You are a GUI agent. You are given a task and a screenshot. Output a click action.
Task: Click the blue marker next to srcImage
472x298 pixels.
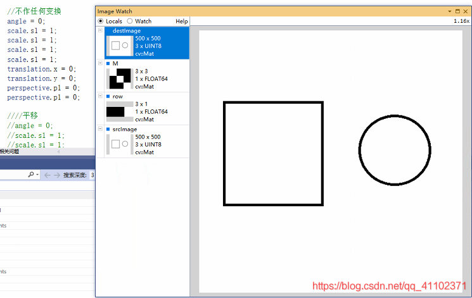coord(108,129)
